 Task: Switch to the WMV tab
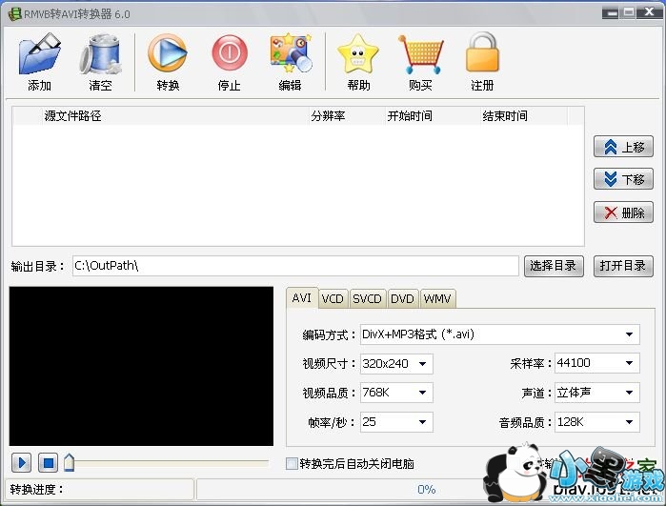(x=437, y=298)
